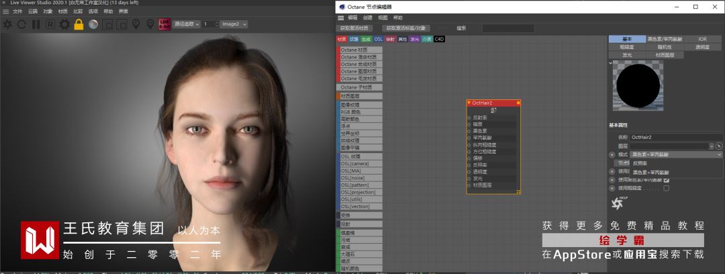This screenshot has width=725, height=274.
Task: Add an Octane 混合材质 node
Action: 359,57
